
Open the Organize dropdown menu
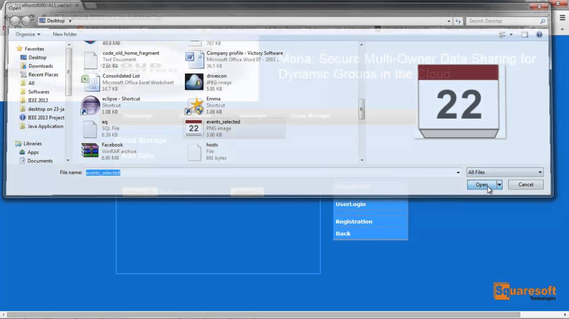click(x=28, y=34)
